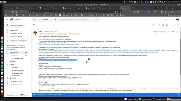The height and width of the screenshot is (101, 181).
Task: Click Конфиденциальность footer link
Action: click(12, 95)
